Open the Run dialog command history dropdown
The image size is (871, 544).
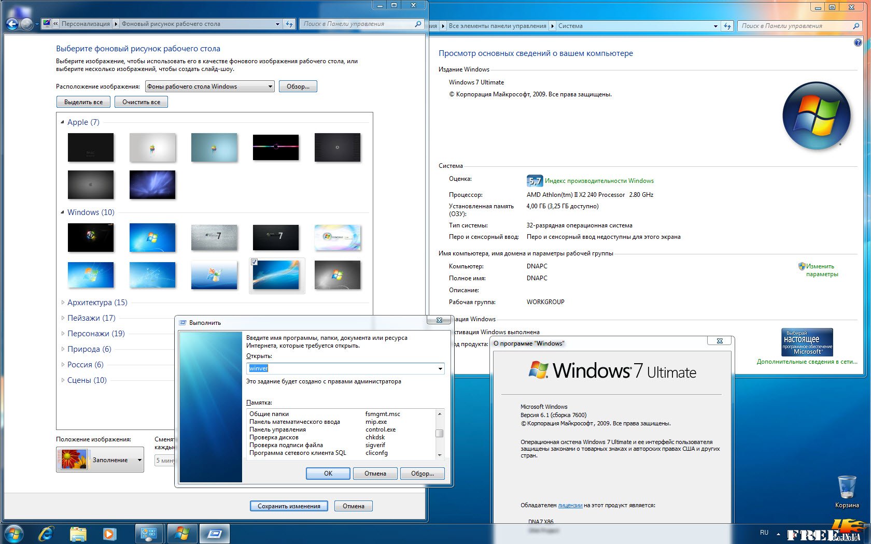(x=440, y=368)
